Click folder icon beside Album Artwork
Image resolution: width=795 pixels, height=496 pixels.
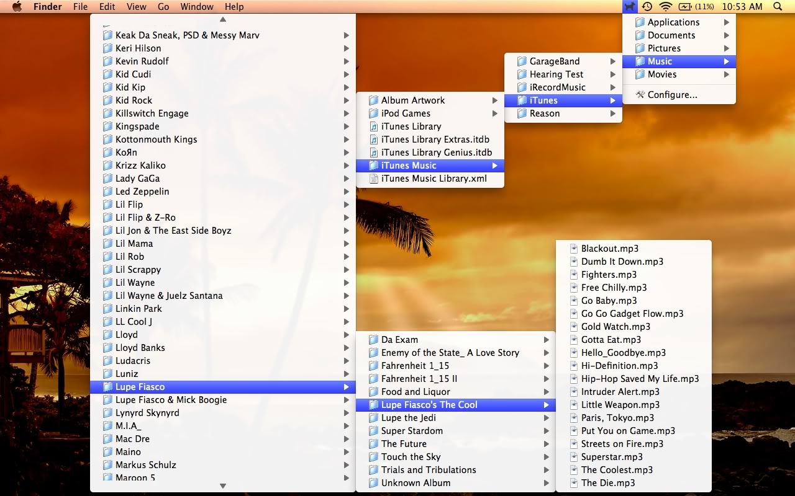(x=373, y=100)
